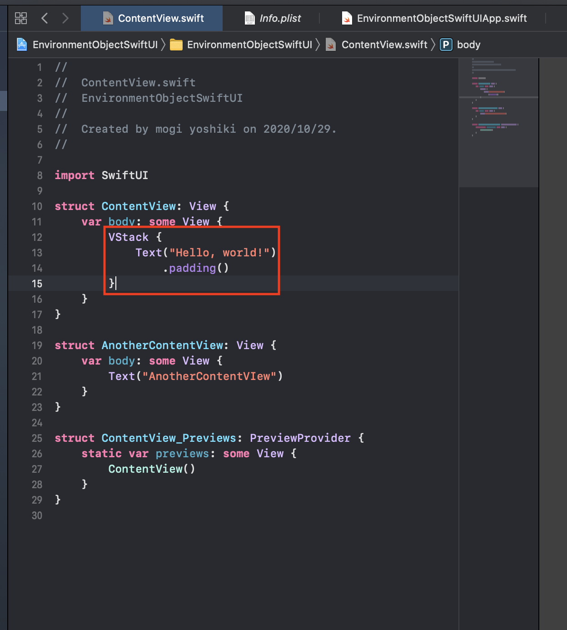Click PreviewProvider on line 25
The image size is (567, 630).
pos(300,438)
